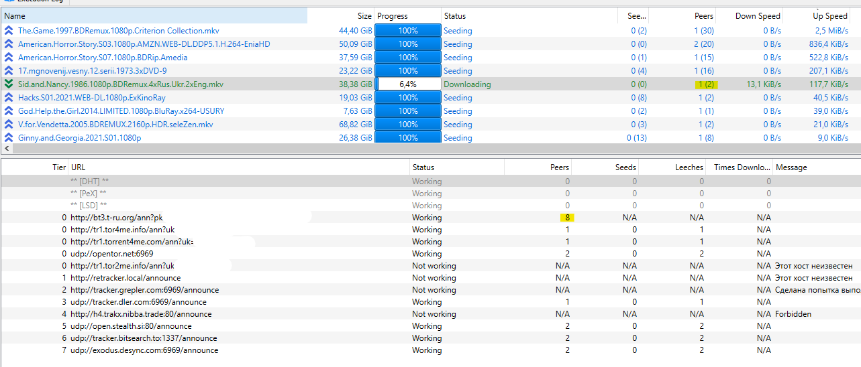Image resolution: width=861 pixels, height=367 pixels.
Task: Sort trackers by Leeches column header
Action: 672,167
